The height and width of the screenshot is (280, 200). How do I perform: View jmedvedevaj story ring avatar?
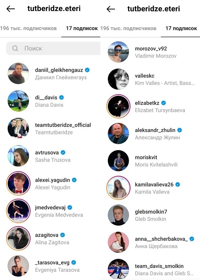[x=18, y=211]
